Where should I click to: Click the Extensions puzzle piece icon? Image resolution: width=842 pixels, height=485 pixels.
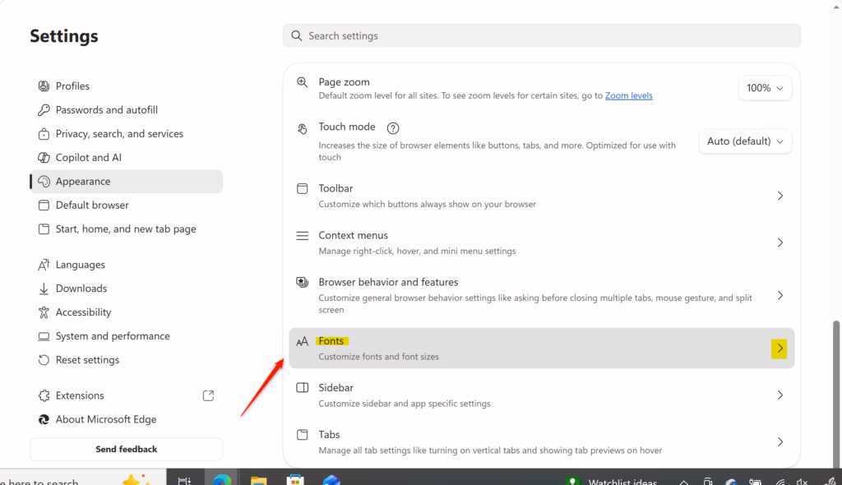44,396
